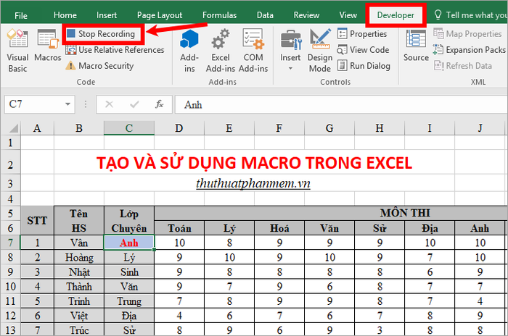
Task: Toggle Use Relative References
Action: tap(115, 50)
